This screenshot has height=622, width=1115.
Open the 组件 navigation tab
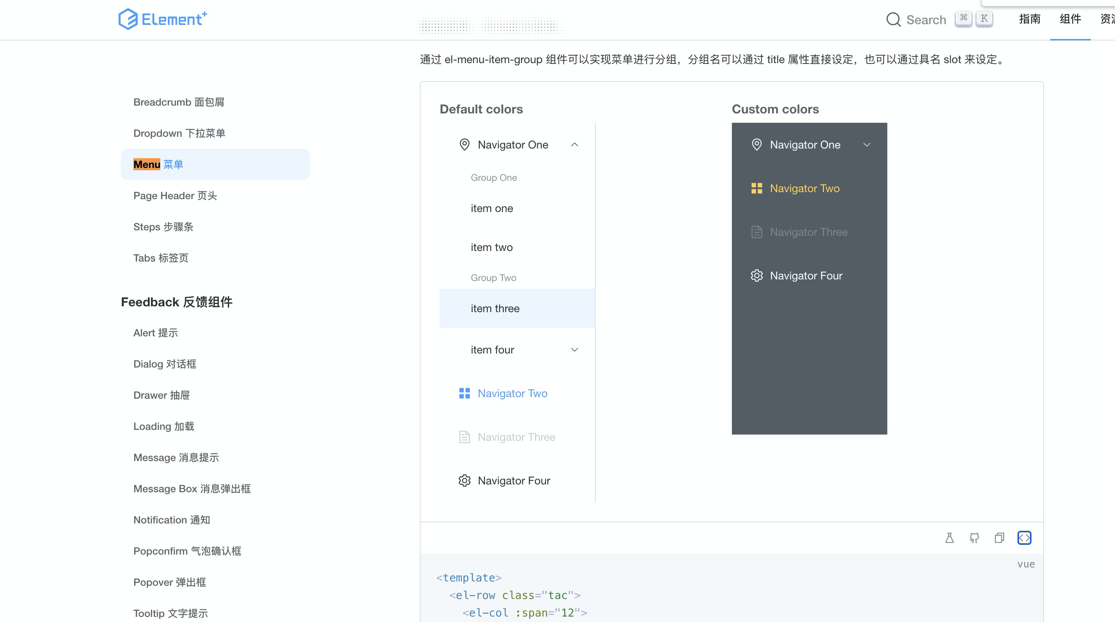point(1070,19)
